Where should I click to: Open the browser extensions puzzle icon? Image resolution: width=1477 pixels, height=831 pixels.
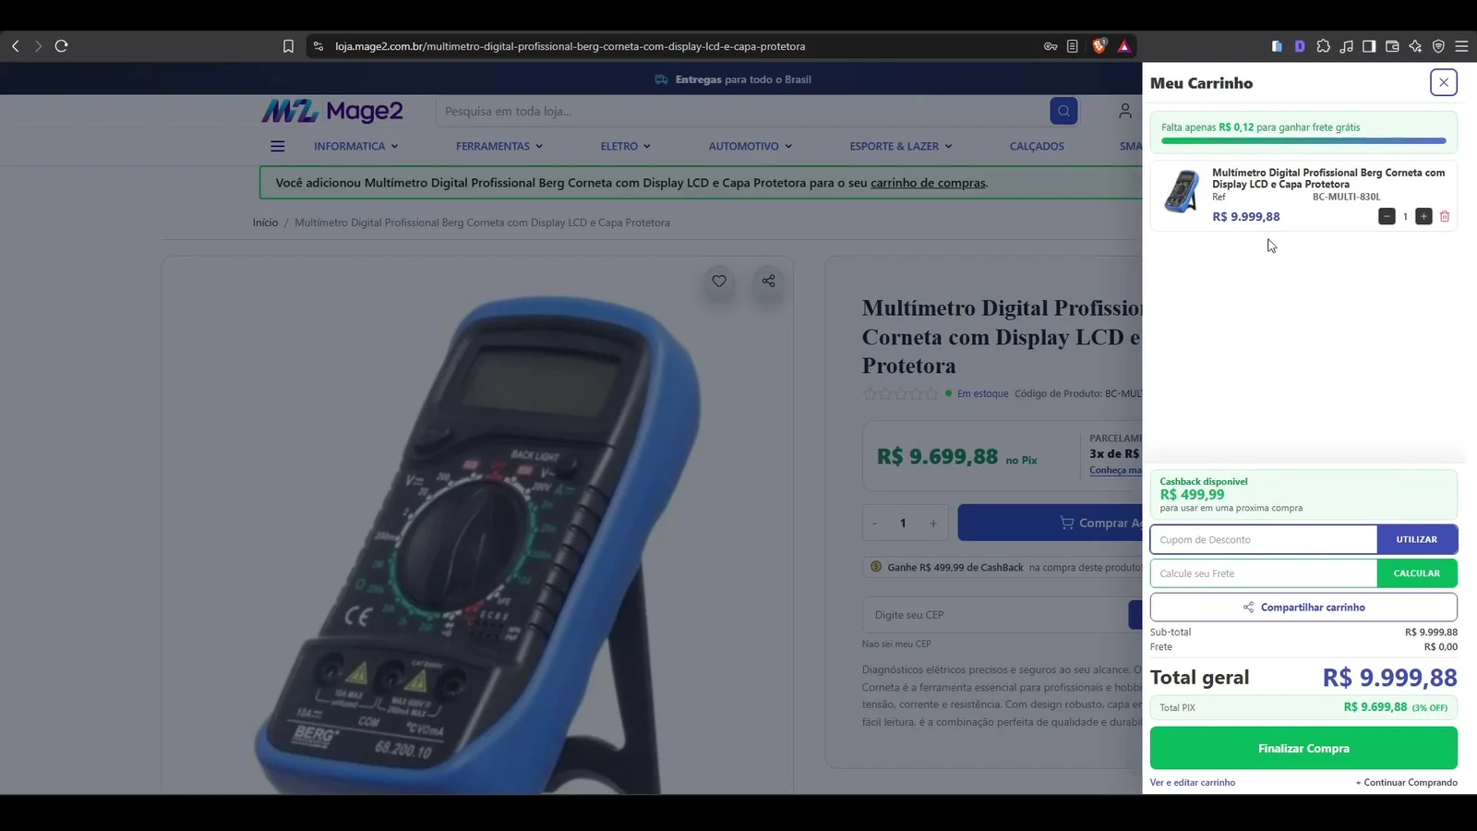pyautogui.click(x=1323, y=46)
